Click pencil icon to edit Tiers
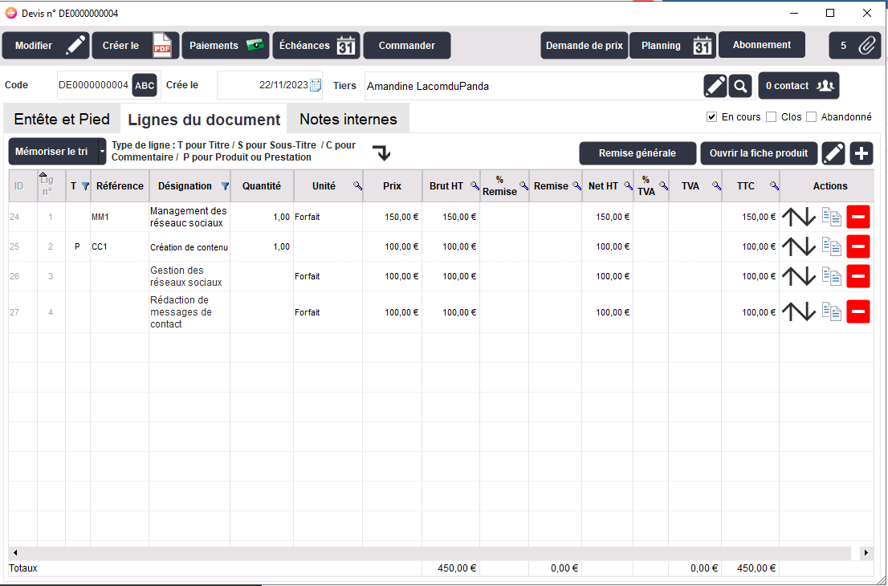Viewport: 888px width, 586px height. click(x=715, y=85)
